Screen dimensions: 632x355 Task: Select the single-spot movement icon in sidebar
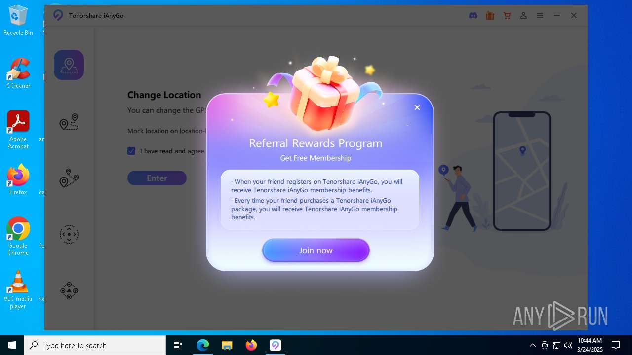69,122
